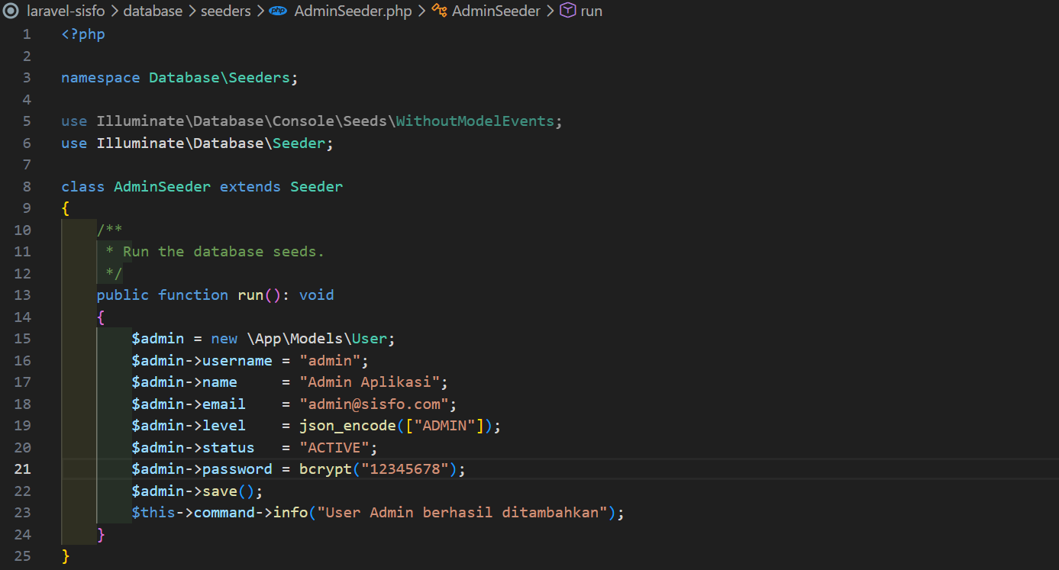The width and height of the screenshot is (1059, 570).
Task: Open the run method breadcrumb
Action: pyautogui.click(x=591, y=11)
